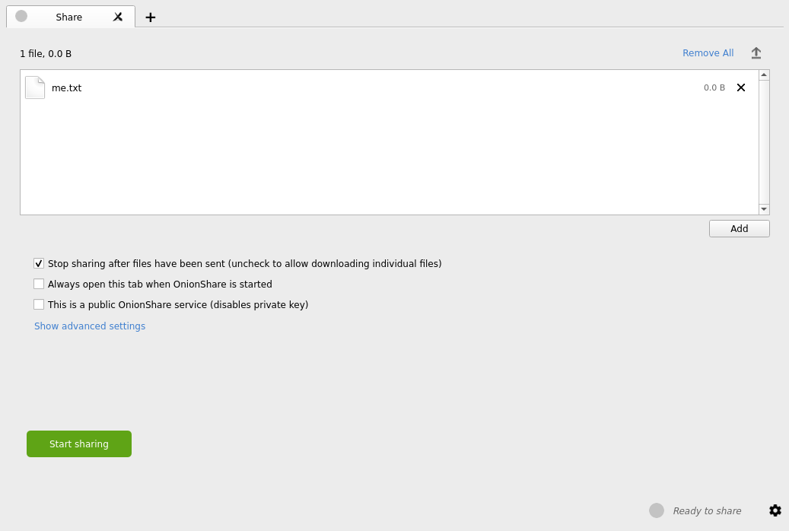789x531 pixels.
Task: Click the green Start sharing button
Action: (79, 444)
